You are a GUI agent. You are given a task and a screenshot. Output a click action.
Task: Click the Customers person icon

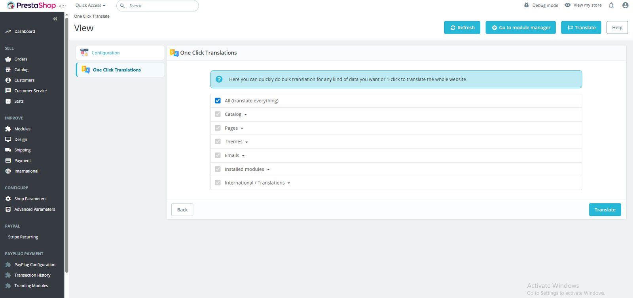tap(8, 80)
